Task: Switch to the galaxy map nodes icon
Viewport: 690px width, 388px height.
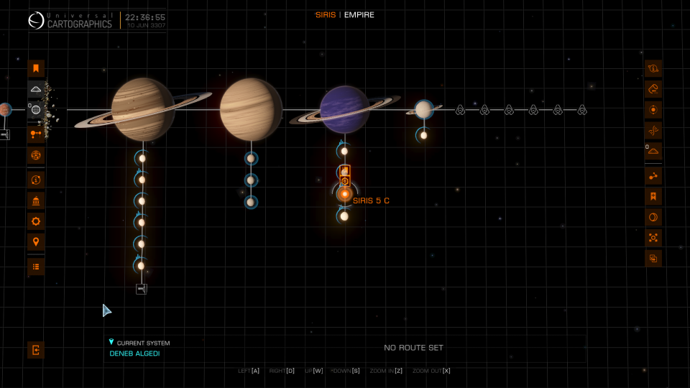Action: coord(36,134)
